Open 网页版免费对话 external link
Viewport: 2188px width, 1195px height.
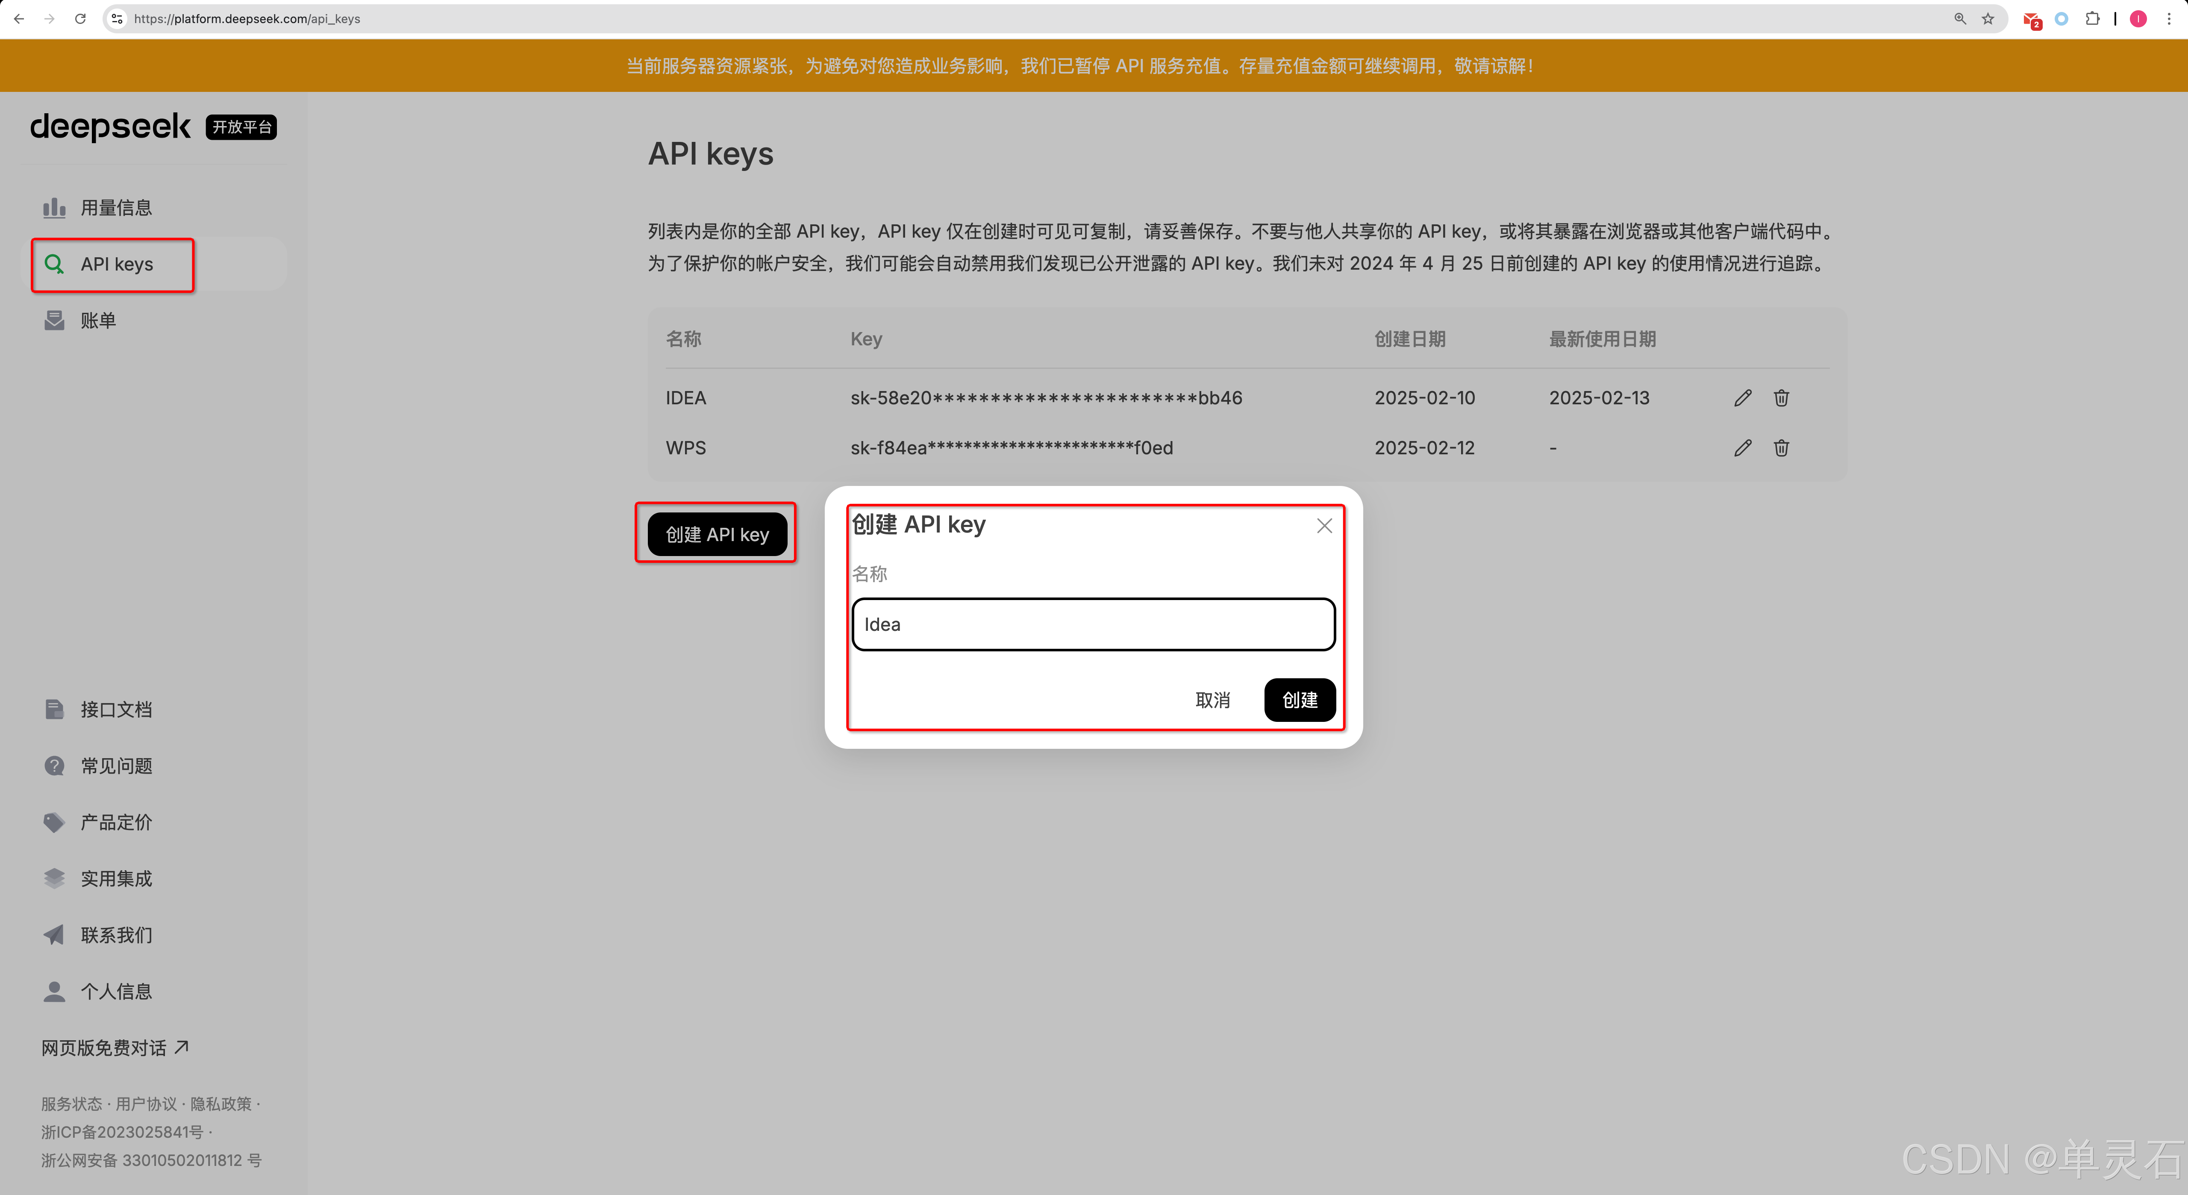(115, 1047)
